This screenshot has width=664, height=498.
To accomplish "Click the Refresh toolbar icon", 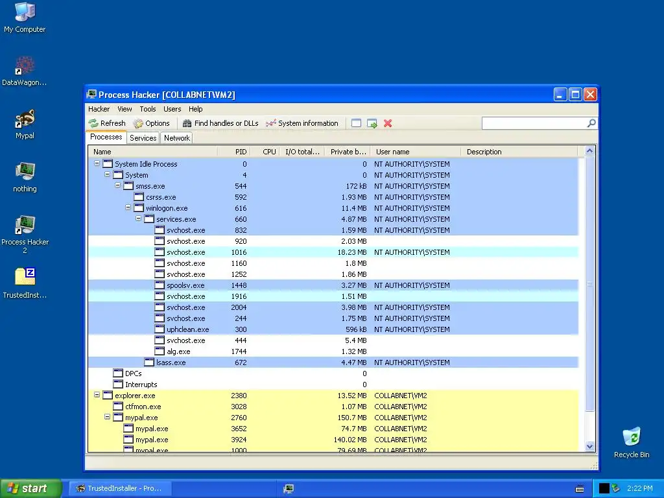I will (93, 123).
